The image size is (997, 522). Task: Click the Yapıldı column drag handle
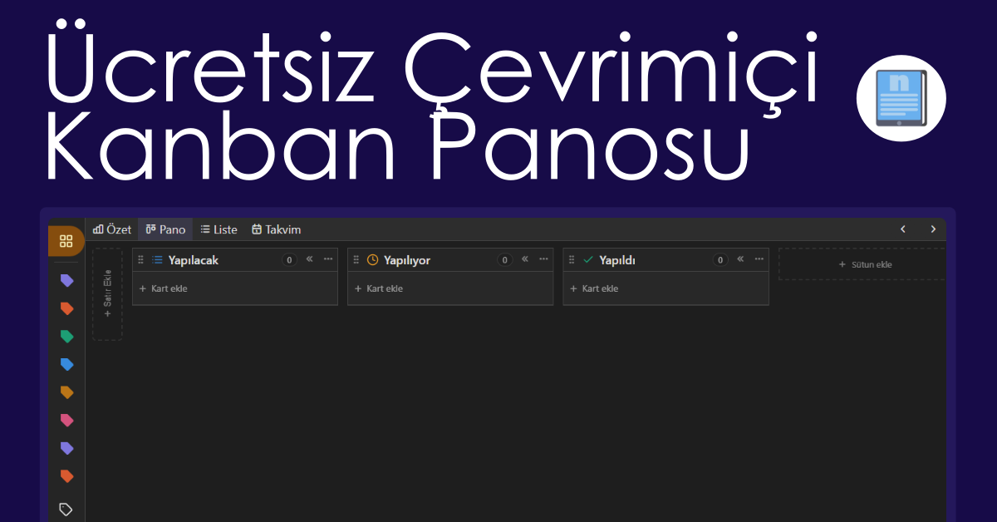pyautogui.click(x=572, y=260)
